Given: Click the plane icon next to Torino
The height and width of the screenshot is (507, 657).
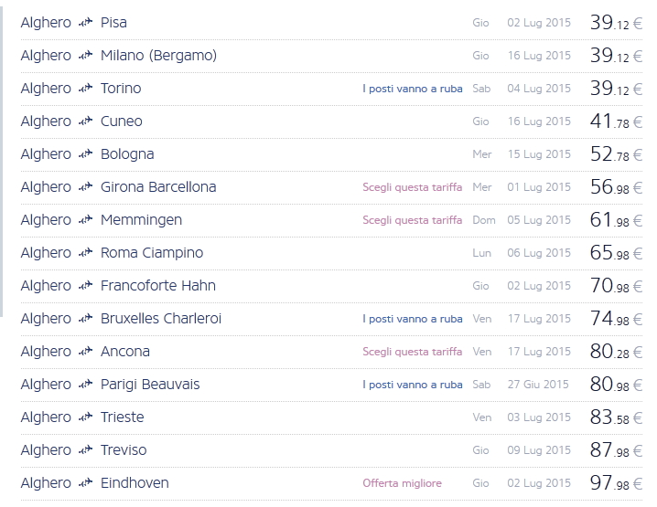Looking at the screenshot, I should (x=86, y=89).
